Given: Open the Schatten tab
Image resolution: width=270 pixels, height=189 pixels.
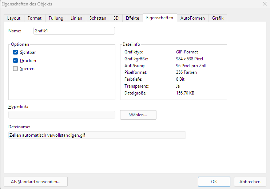Looking at the screenshot, I should click(98, 18).
